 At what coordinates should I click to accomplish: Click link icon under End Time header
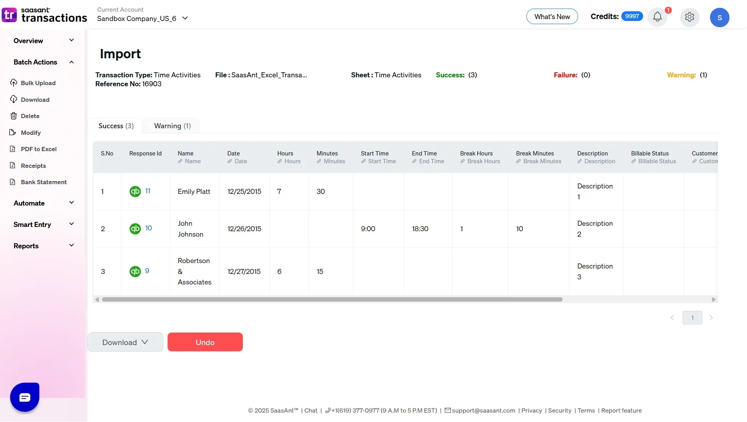(x=414, y=161)
